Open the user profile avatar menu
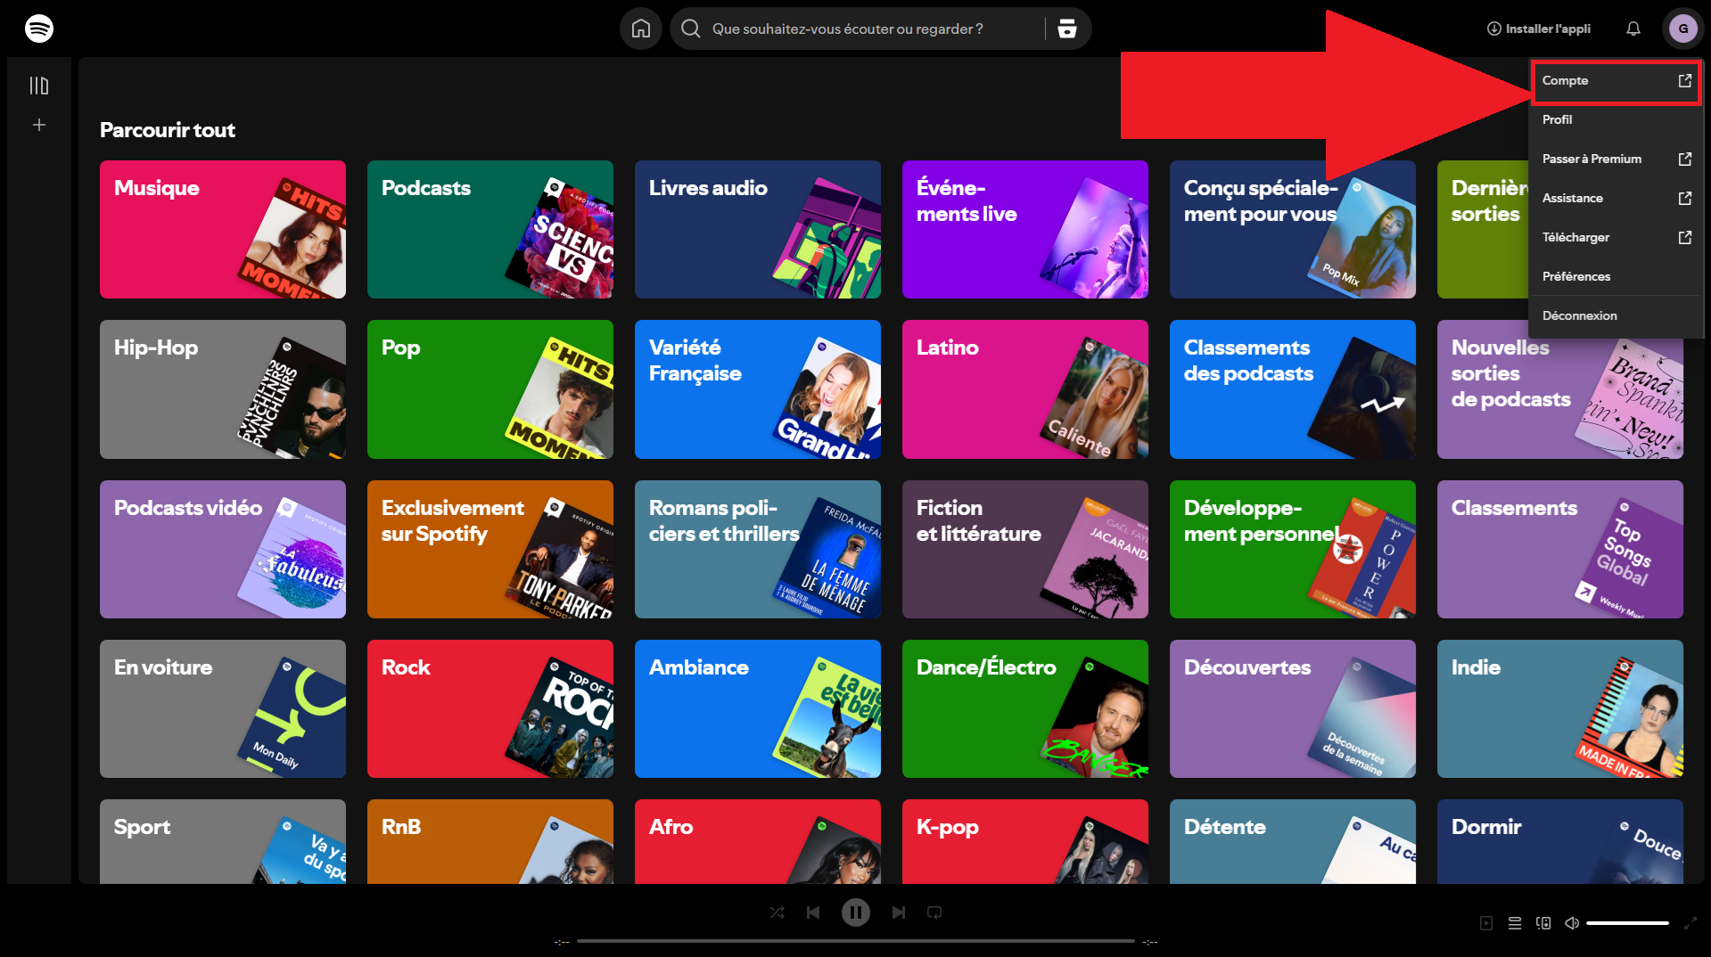 (x=1682, y=29)
